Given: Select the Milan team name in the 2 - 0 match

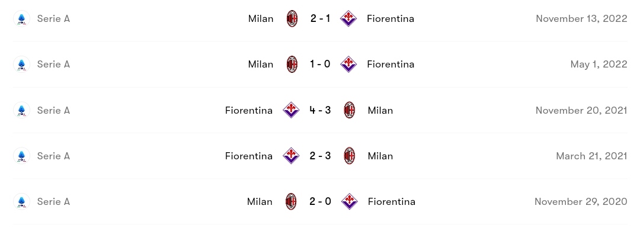Looking at the screenshot, I should tap(260, 201).
